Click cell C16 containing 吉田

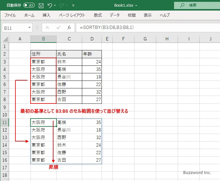coord(69,160)
